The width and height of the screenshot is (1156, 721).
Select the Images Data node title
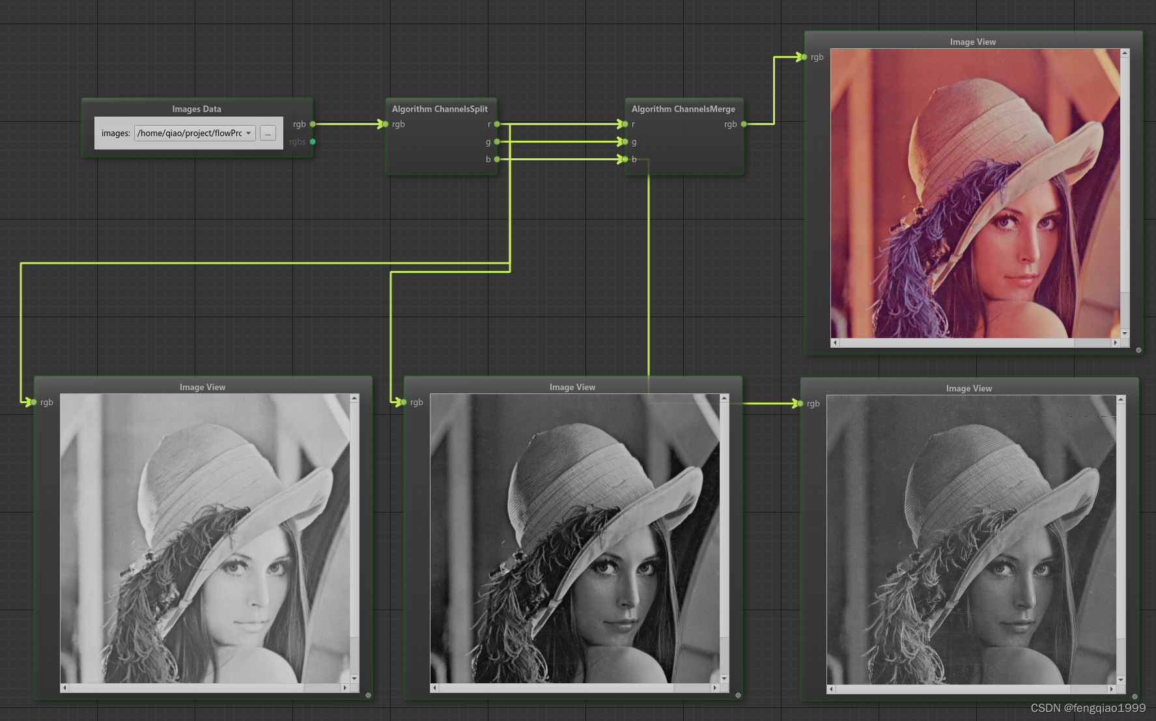coord(197,109)
